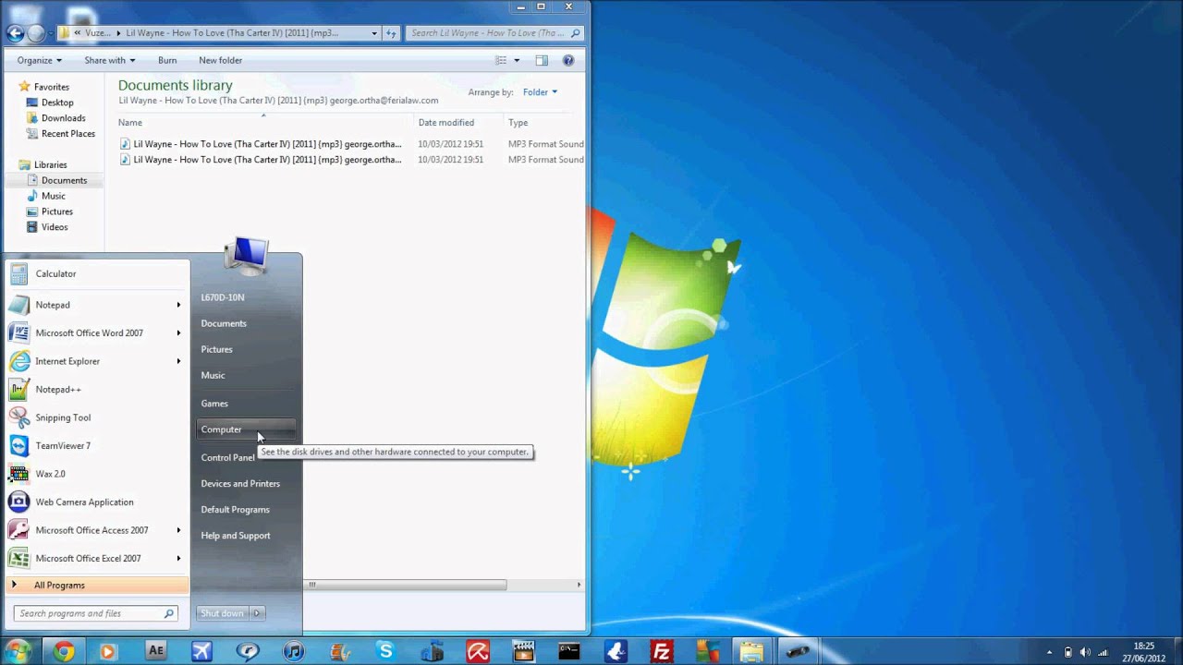Open Explorer help question mark icon

coord(568,60)
